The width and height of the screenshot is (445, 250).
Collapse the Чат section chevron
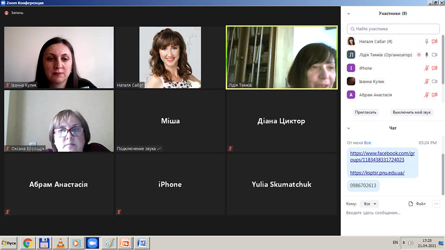tap(349, 128)
